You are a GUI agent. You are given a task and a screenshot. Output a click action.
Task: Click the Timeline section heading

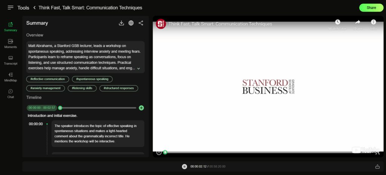coord(34,97)
